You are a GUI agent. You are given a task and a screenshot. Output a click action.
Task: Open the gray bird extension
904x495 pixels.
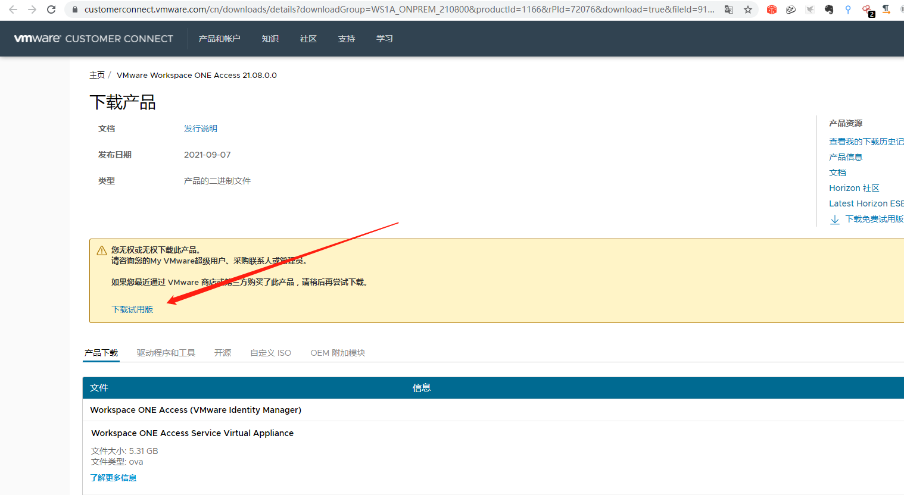[810, 10]
